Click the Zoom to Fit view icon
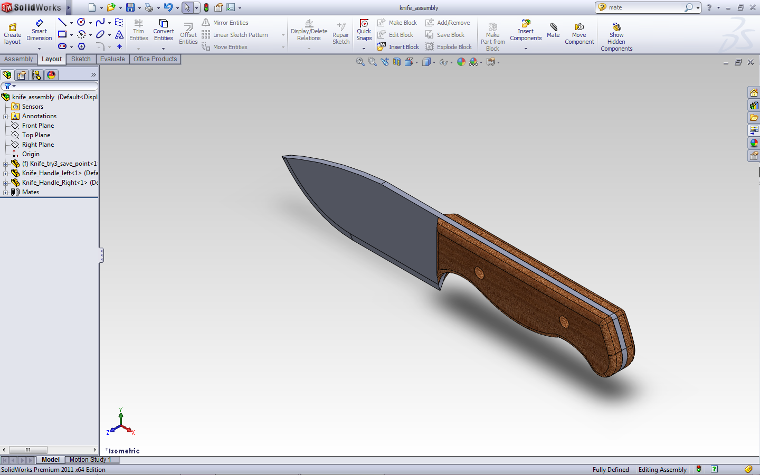 click(360, 62)
